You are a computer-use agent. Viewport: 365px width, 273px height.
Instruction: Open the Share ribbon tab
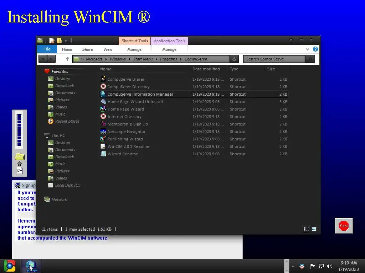click(x=88, y=49)
